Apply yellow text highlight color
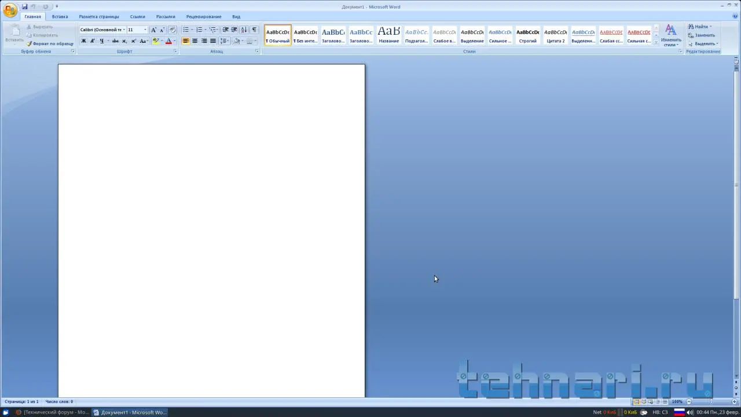Screen dimensions: 741x417 click(155, 41)
